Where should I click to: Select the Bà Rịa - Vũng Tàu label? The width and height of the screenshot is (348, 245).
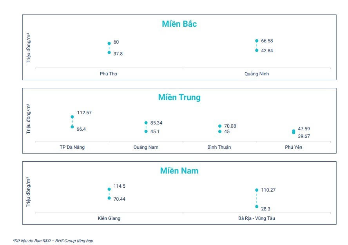(257, 218)
